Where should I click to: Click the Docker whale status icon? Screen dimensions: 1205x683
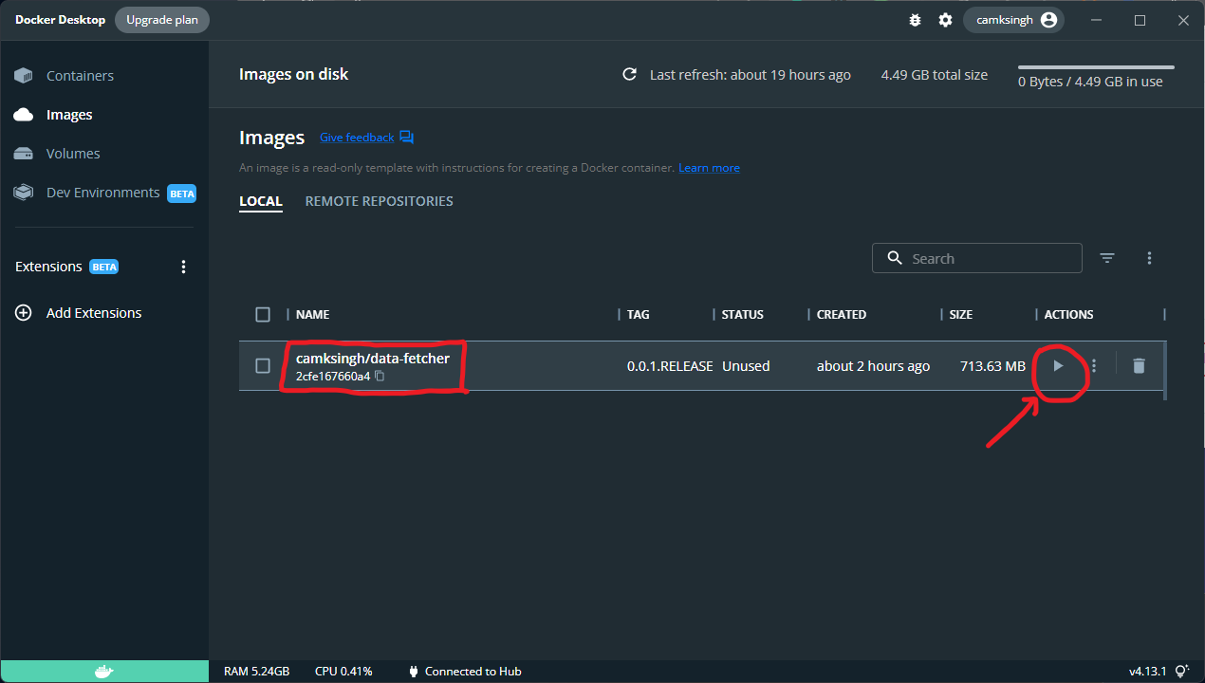click(x=104, y=672)
